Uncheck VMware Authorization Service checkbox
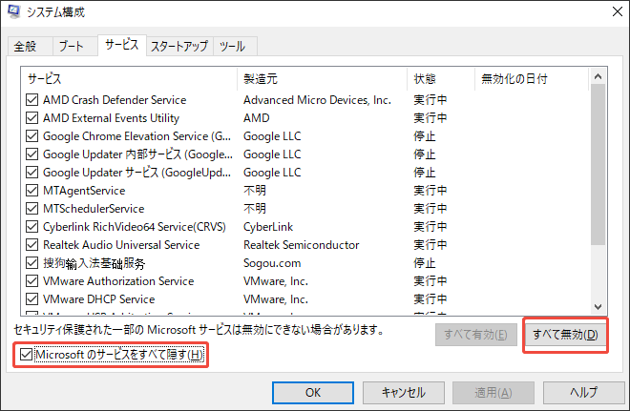The image size is (630, 411). click(x=31, y=281)
